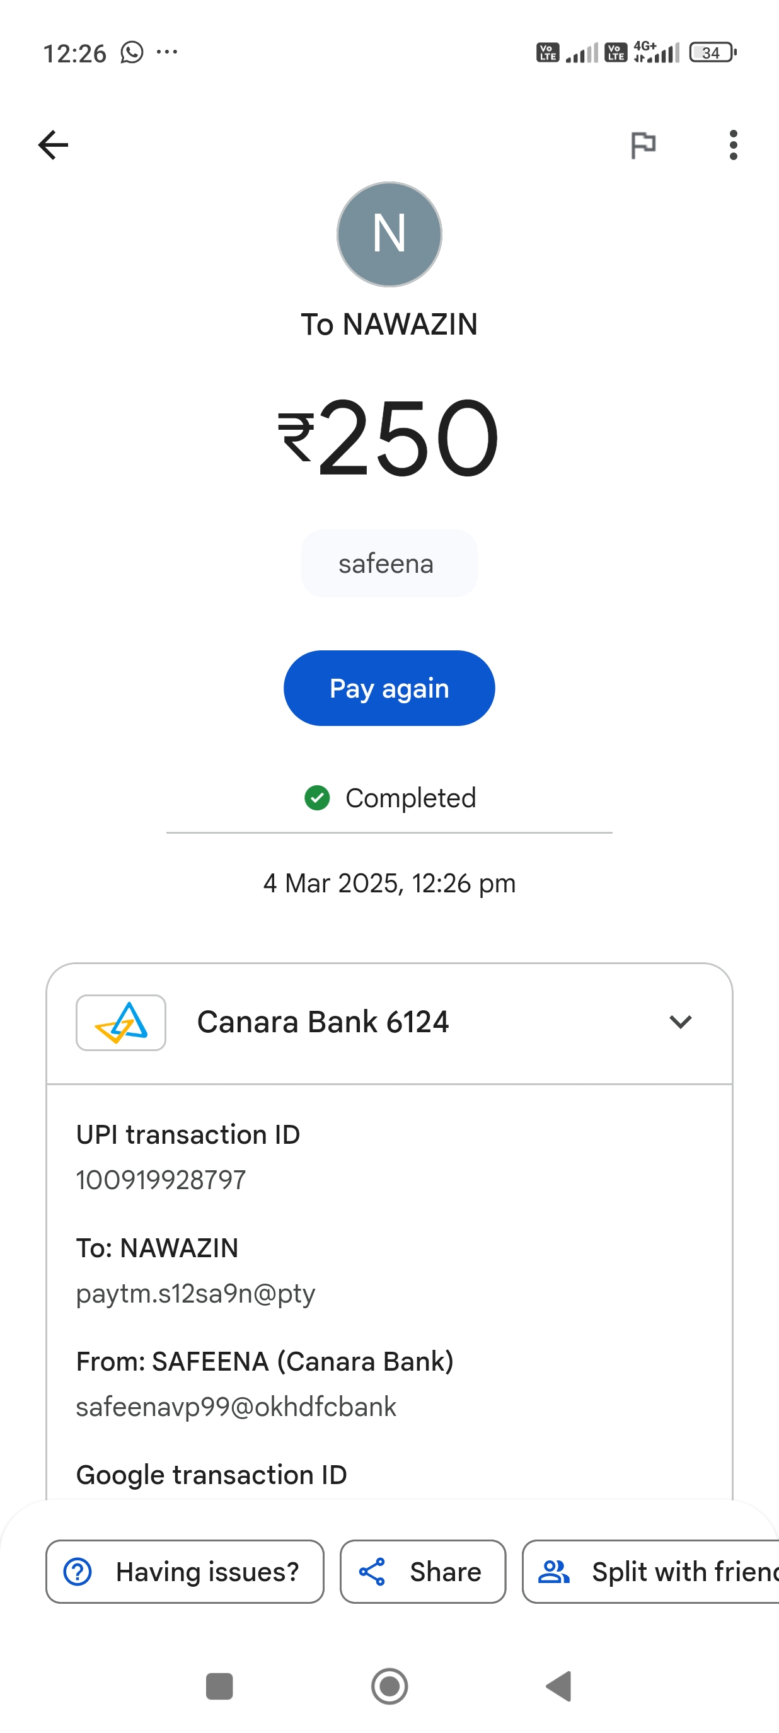Tap the Share button
This screenshot has height=1733, width=779.
(x=422, y=1572)
